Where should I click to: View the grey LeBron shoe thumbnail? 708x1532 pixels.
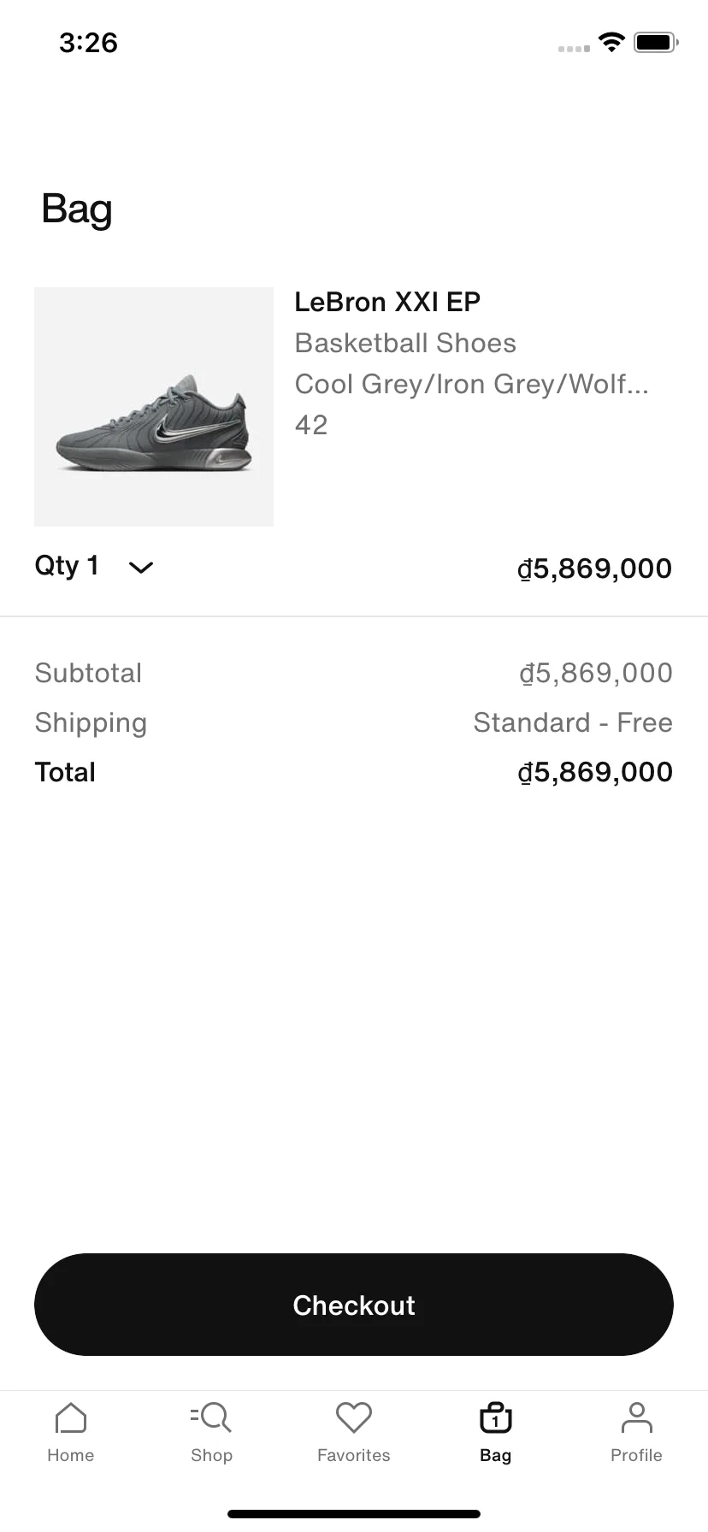[154, 407]
